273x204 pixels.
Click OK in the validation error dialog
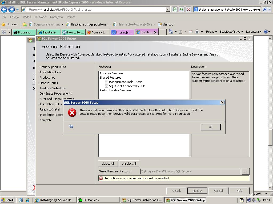[211, 127]
